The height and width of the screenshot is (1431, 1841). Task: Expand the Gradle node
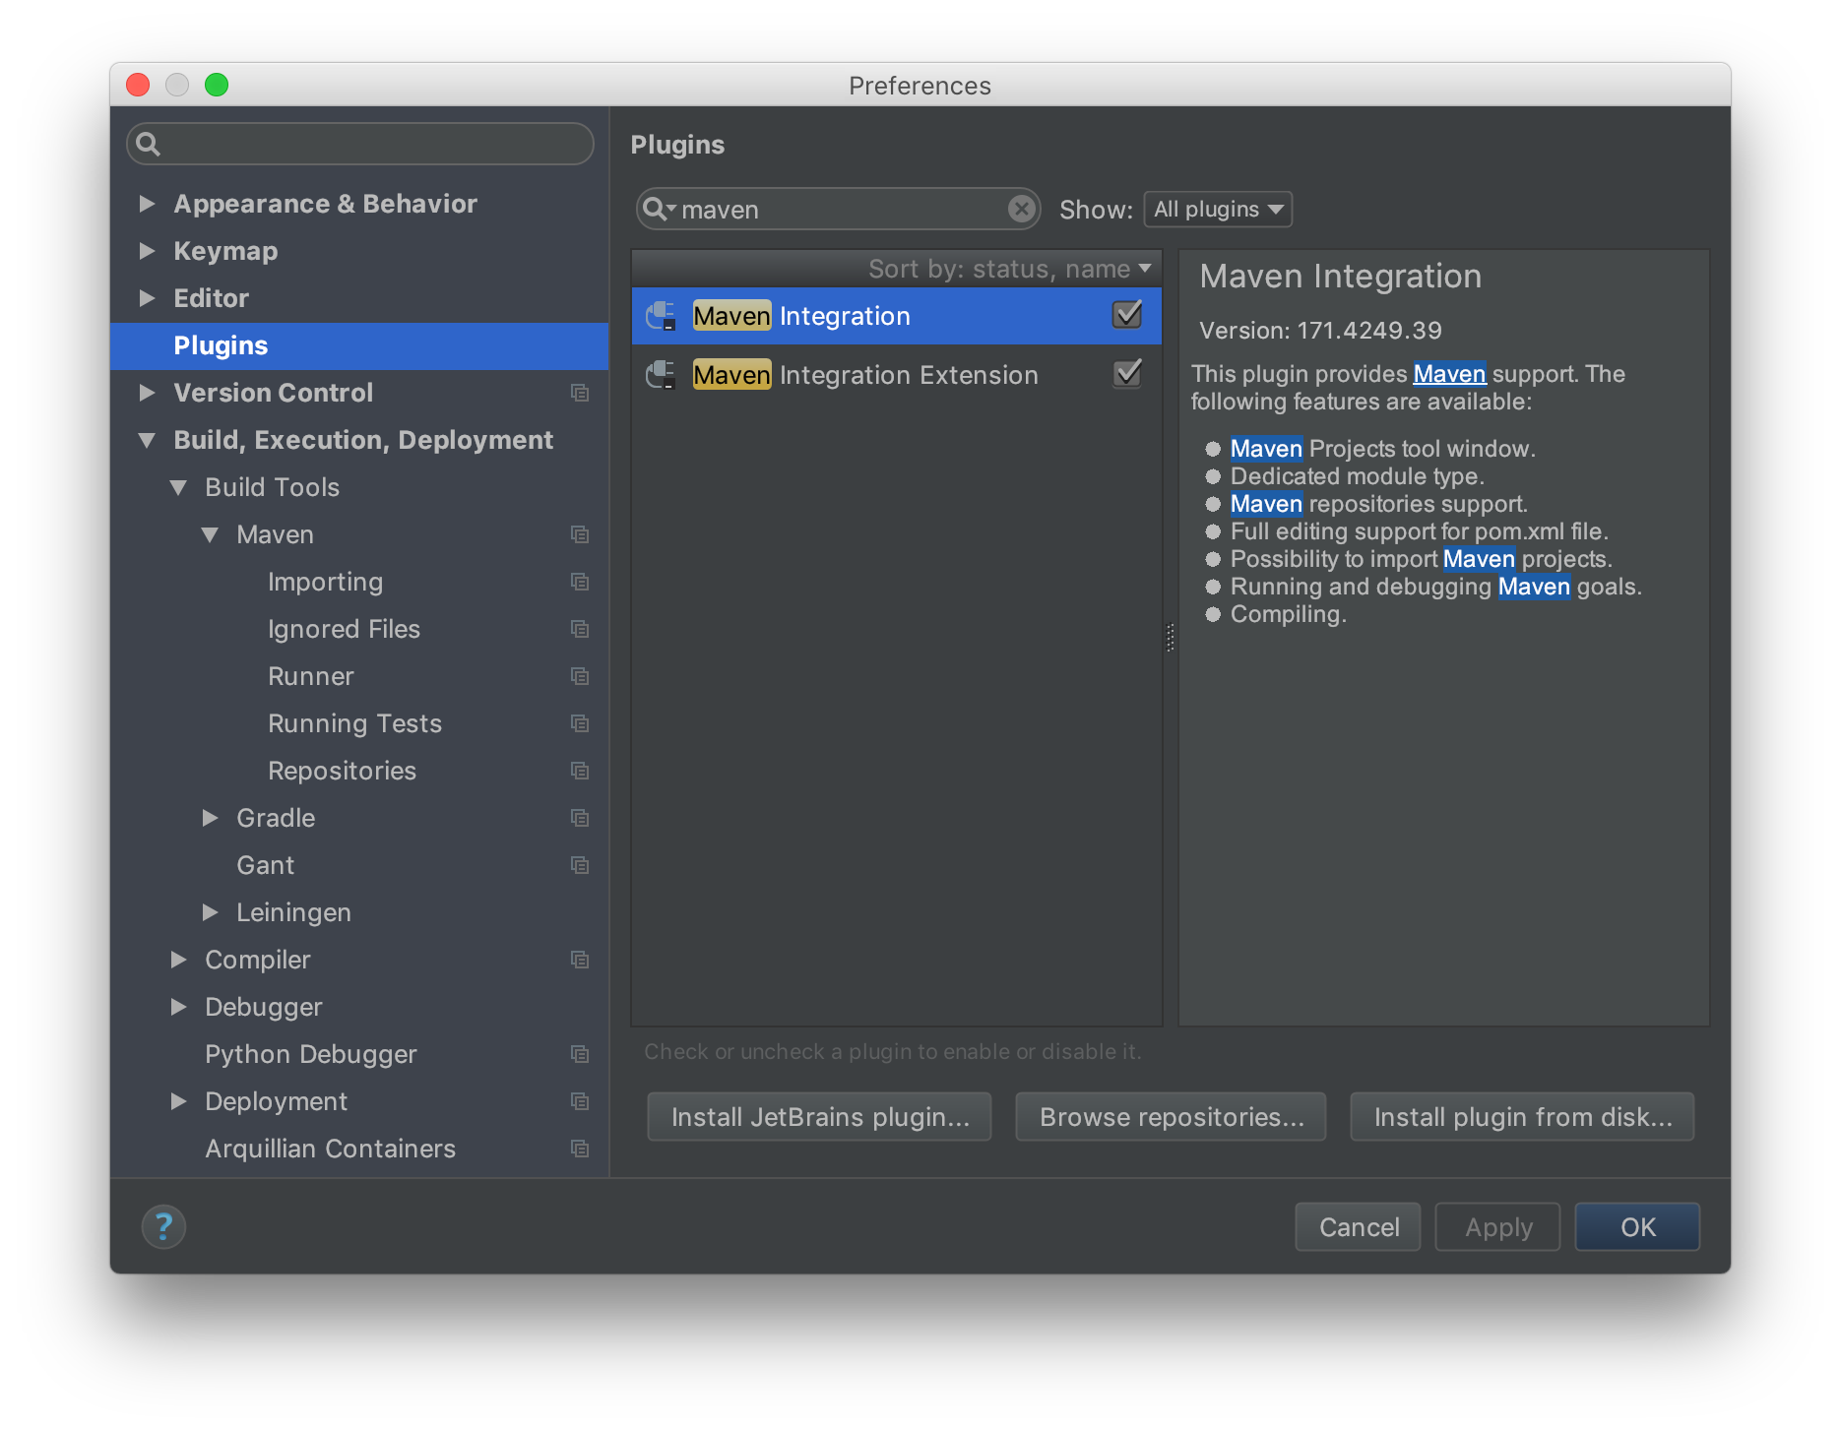click(x=211, y=818)
